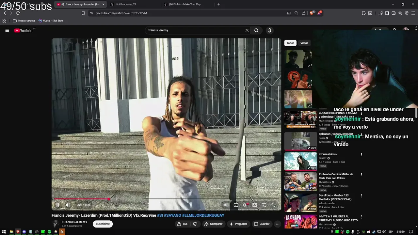Bookmark this page with the bookmark icon
The image size is (418, 235).
[x=83, y=13]
